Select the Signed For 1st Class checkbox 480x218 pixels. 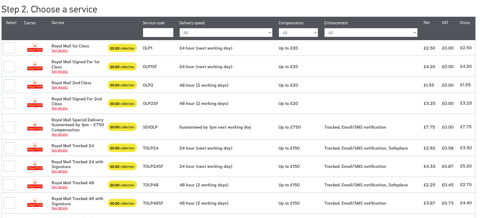click(x=9, y=67)
